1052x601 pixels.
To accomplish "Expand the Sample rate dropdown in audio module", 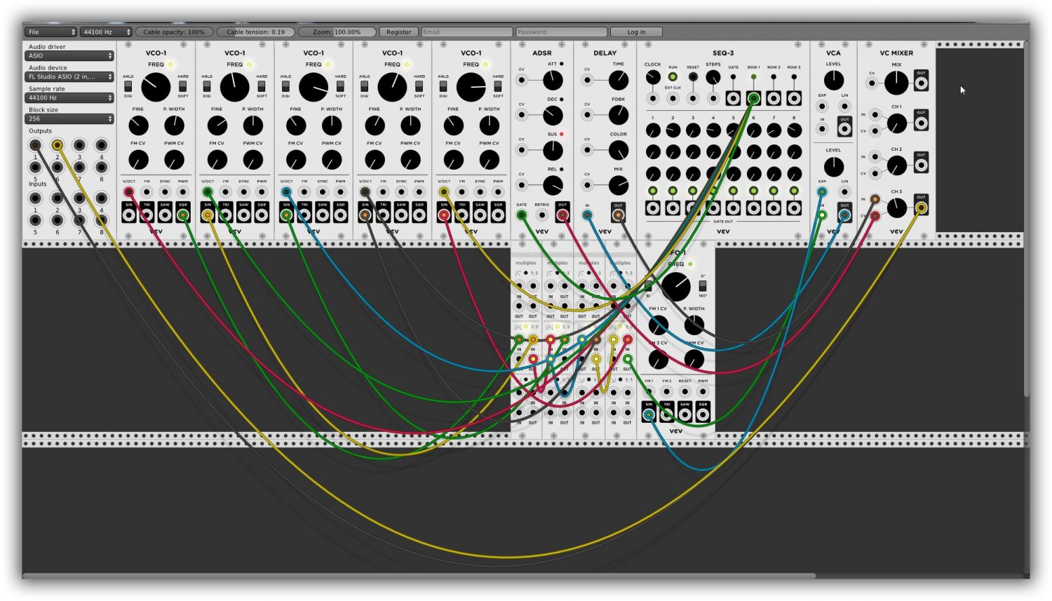I will tap(69, 98).
